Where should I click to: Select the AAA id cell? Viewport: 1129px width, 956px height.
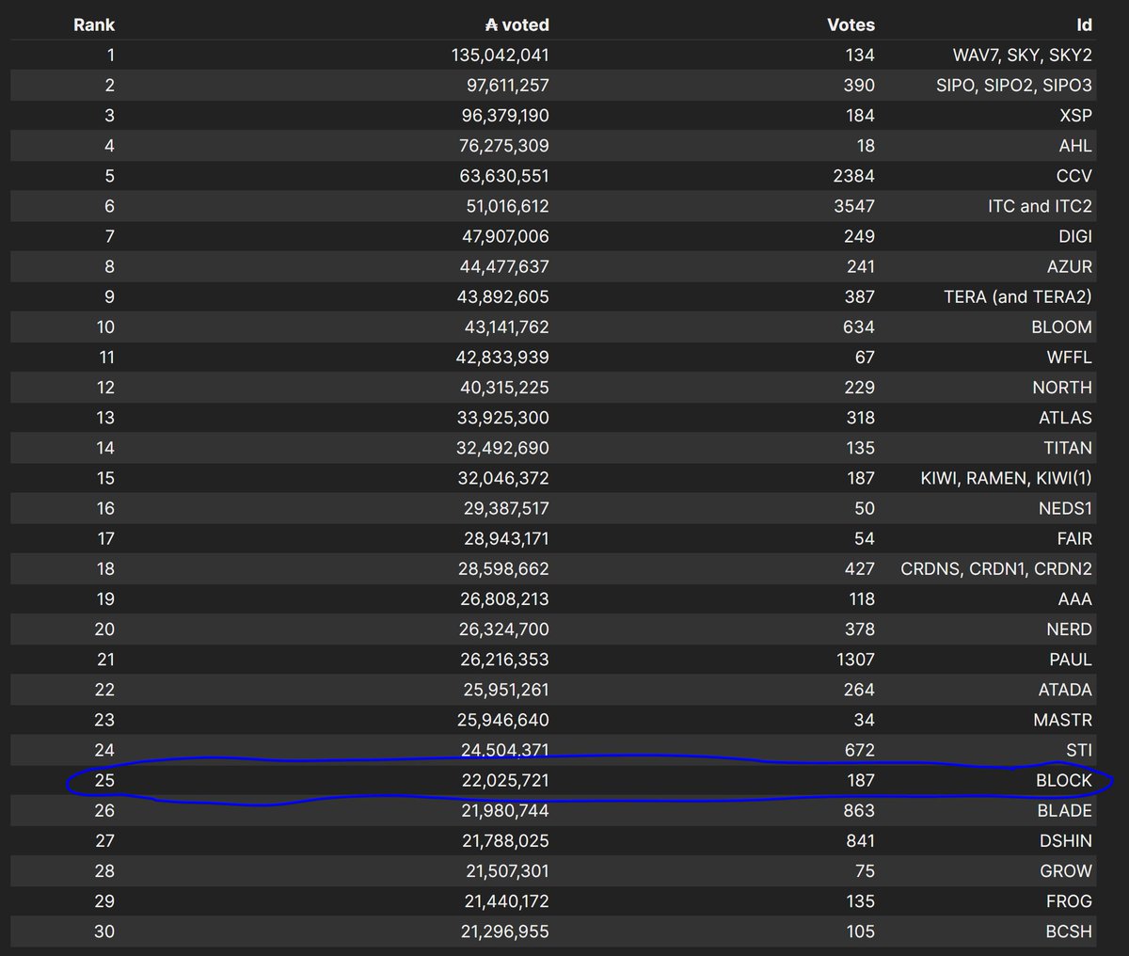coord(1075,597)
